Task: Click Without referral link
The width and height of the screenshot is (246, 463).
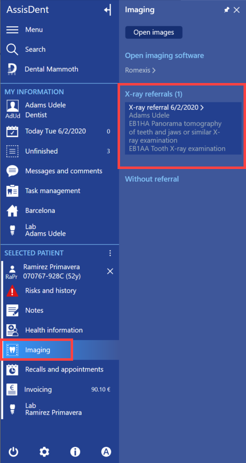Action: 152,179
